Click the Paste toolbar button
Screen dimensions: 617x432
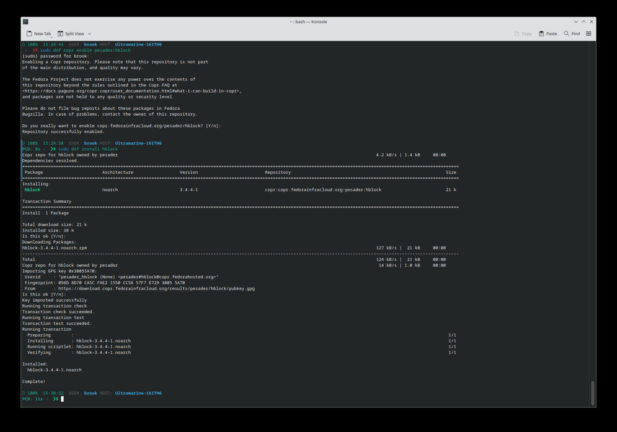[x=548, y=34]
